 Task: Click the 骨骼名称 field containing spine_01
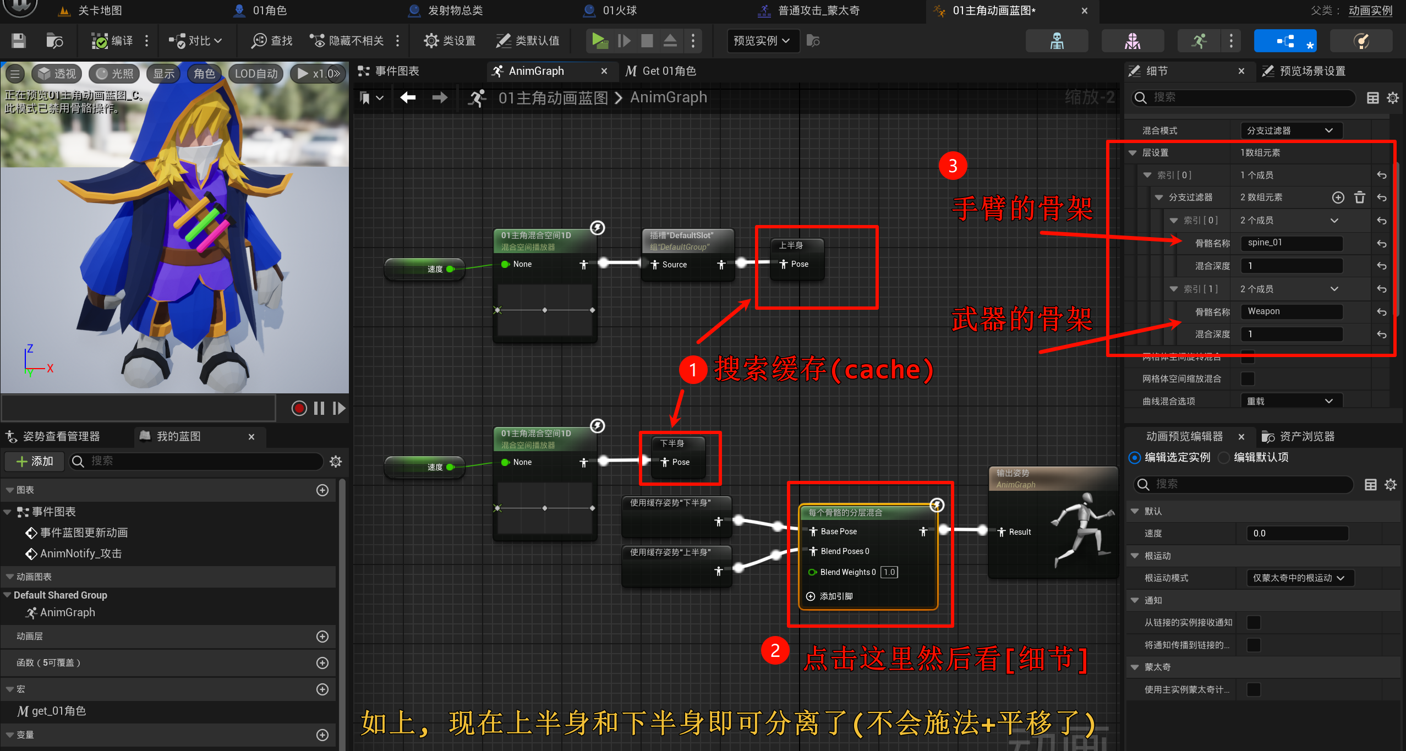point(1291,243)
